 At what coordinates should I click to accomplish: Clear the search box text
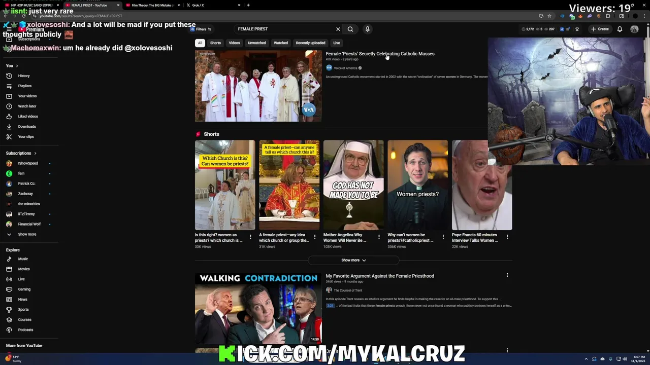pyautogui.click(x=338, y=29)
